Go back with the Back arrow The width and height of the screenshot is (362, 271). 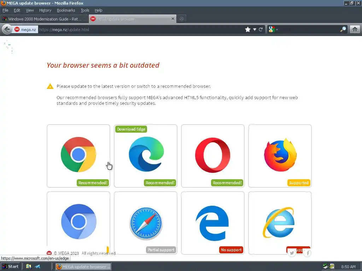click(x=7, y=30)
